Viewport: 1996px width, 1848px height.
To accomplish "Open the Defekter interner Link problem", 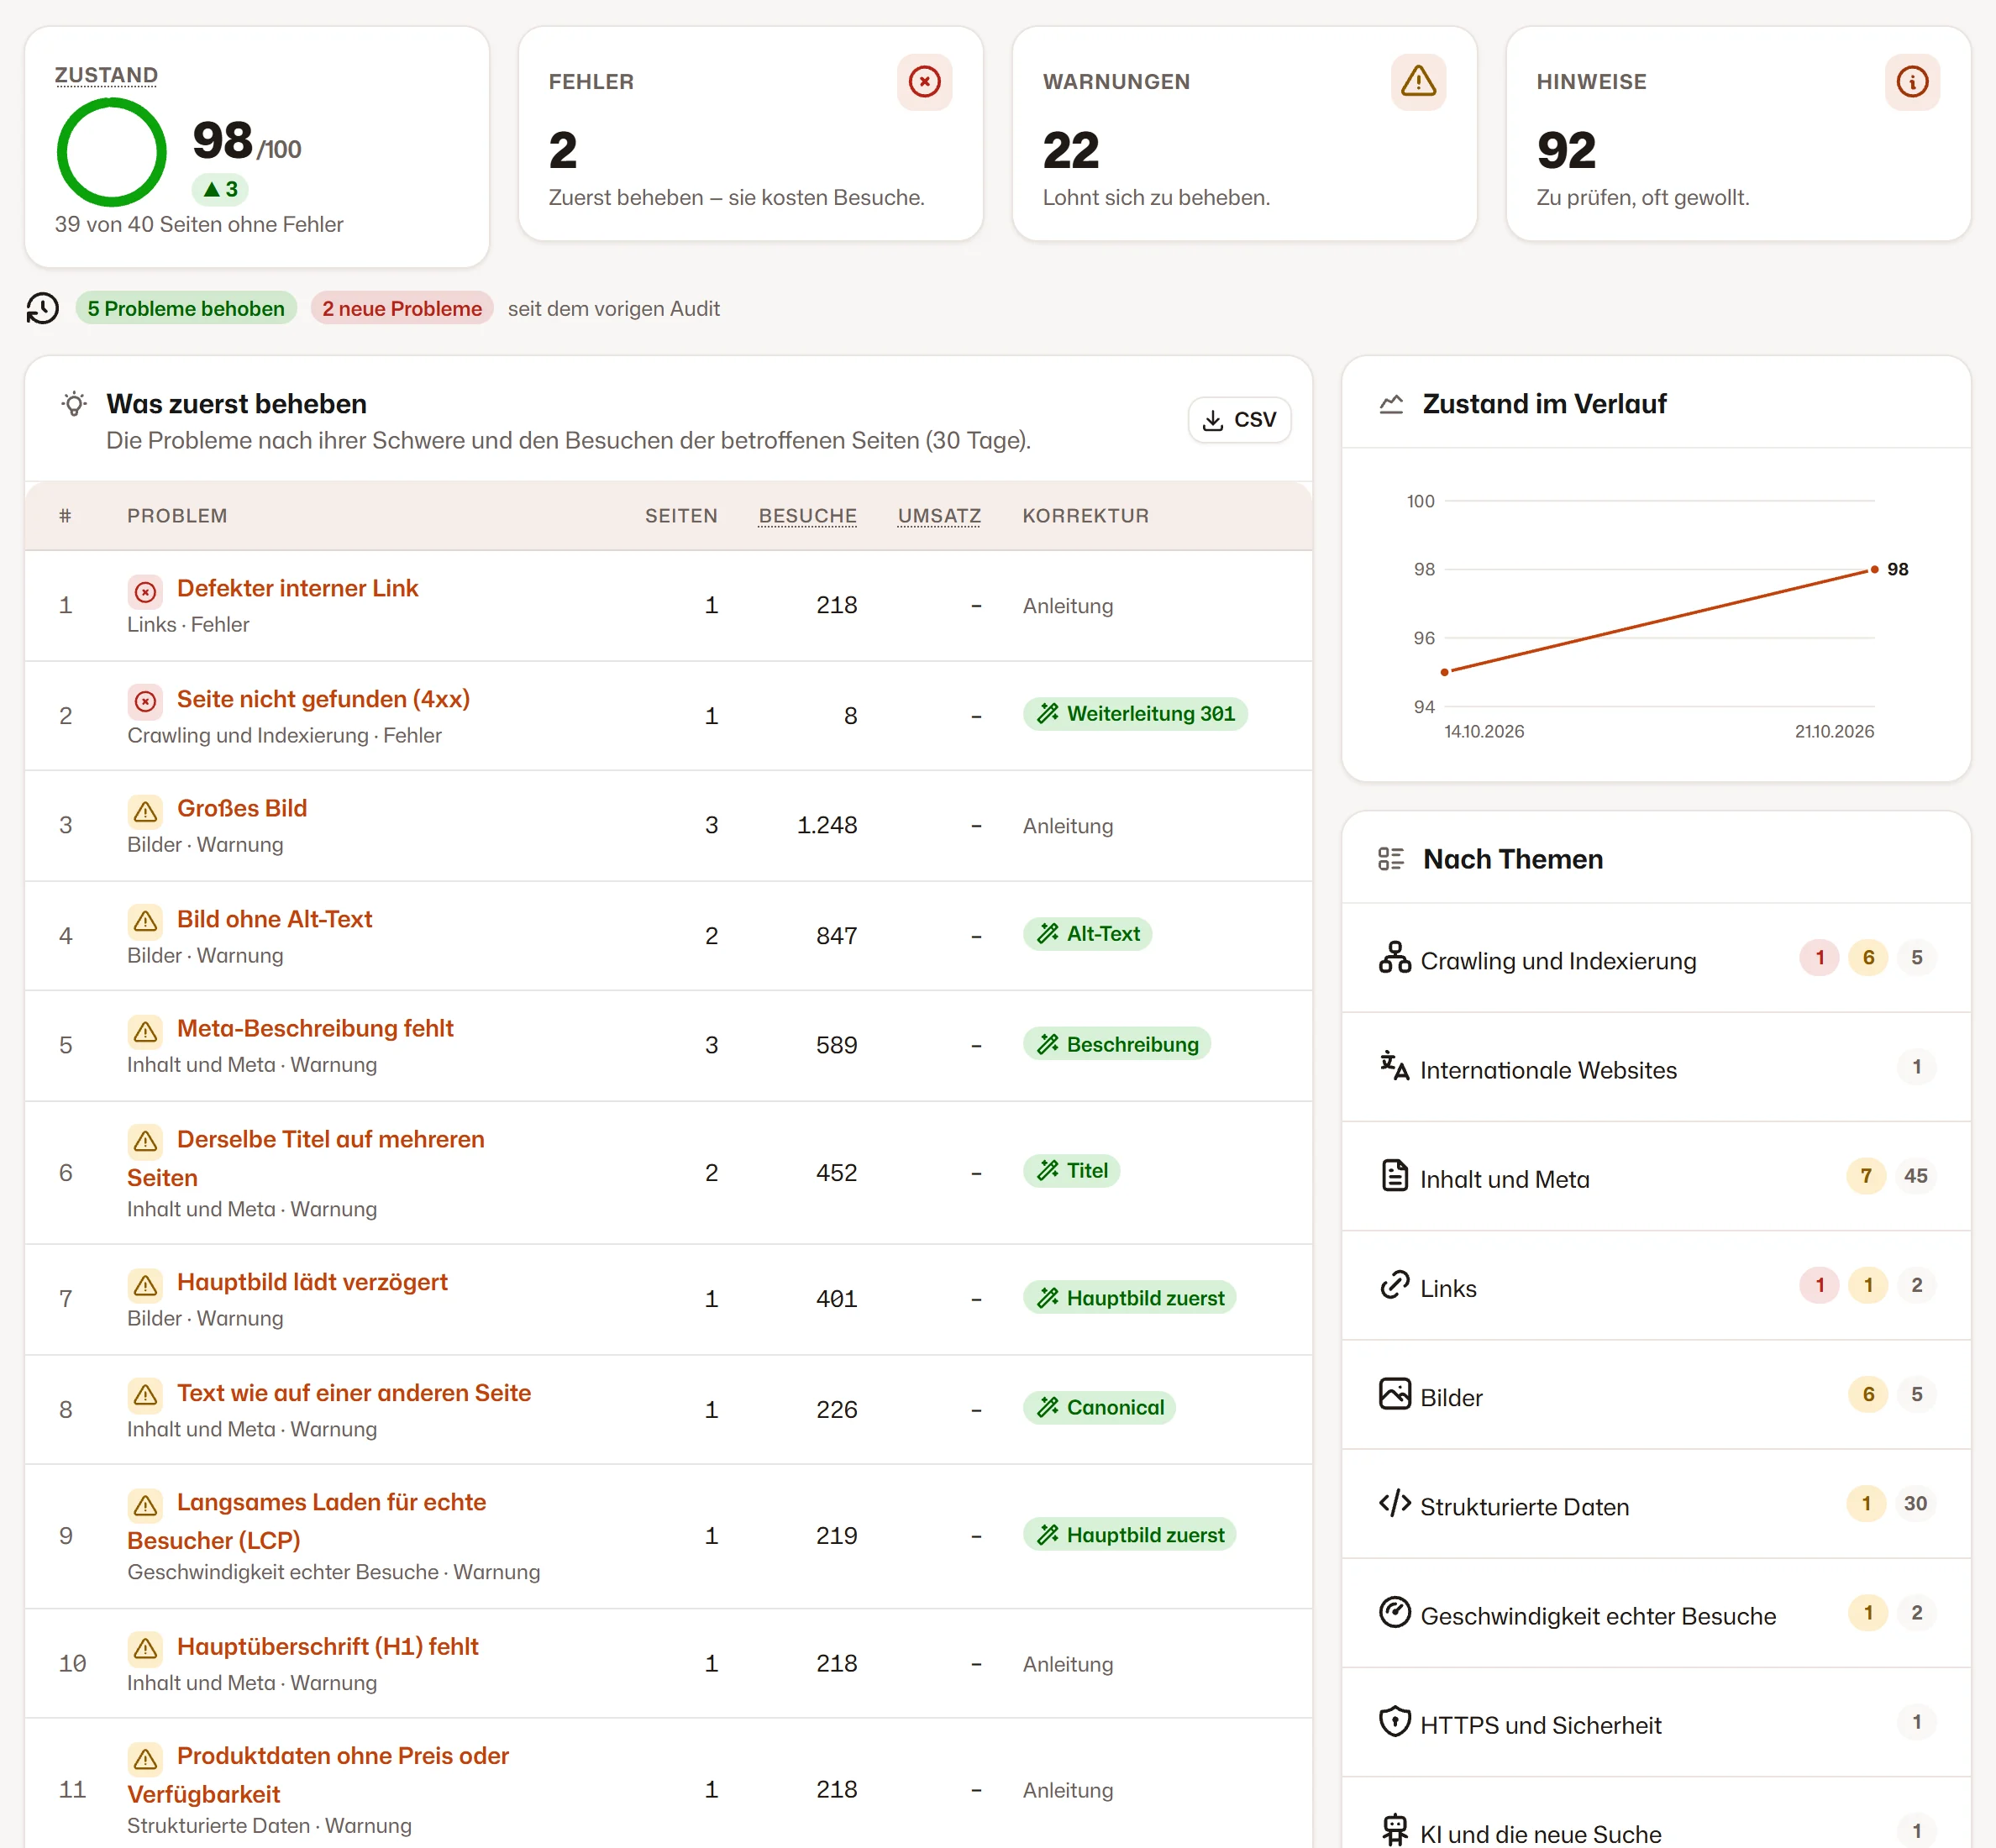I will click(x=297, y=589).
